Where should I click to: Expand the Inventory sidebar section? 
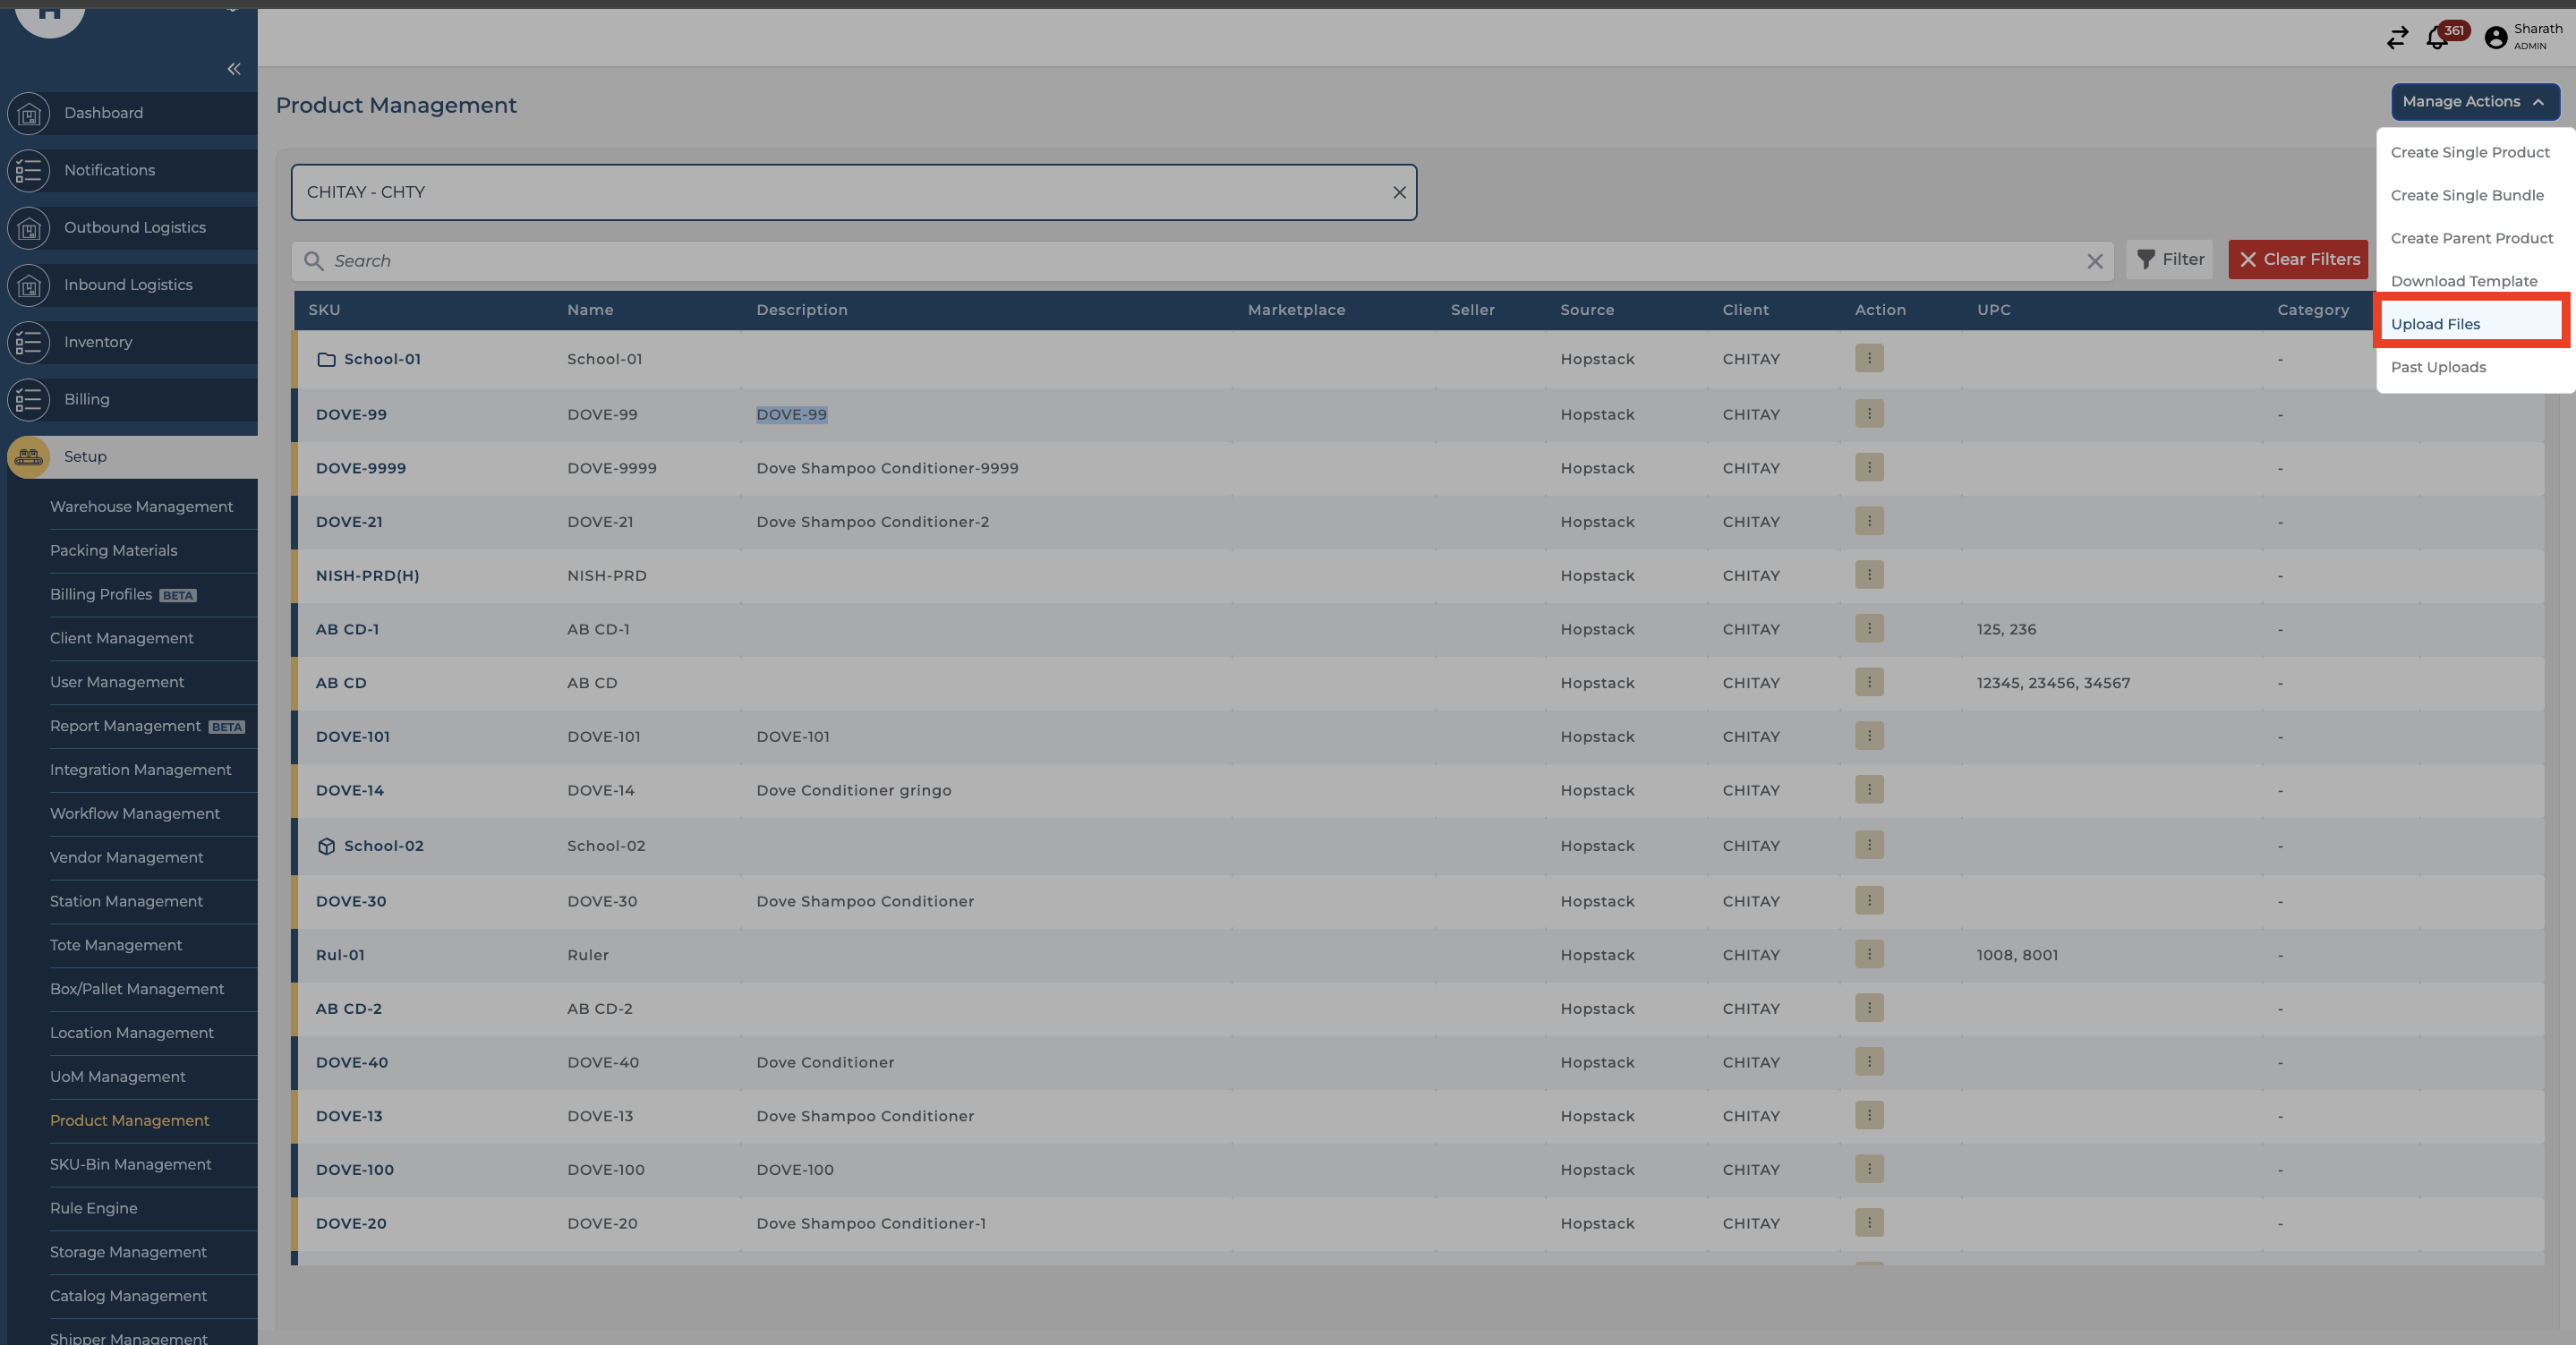(x=97, y=342)
